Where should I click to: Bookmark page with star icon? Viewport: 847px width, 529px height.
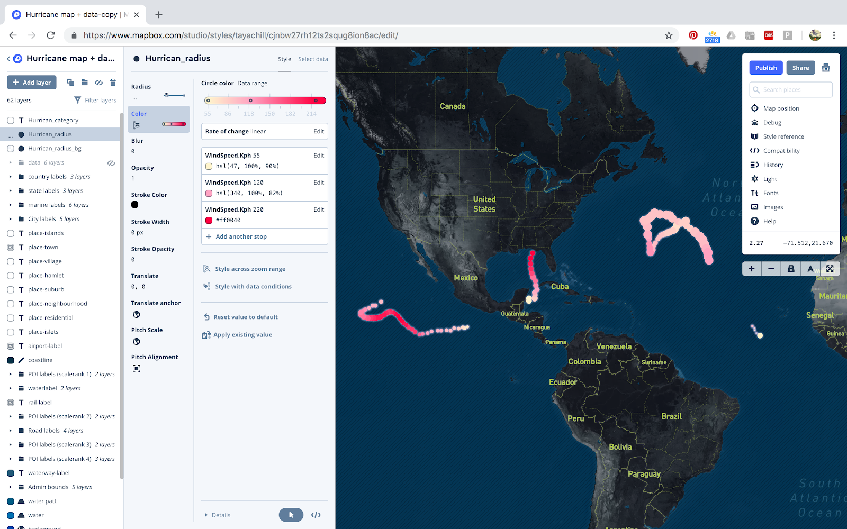(669, 35)
